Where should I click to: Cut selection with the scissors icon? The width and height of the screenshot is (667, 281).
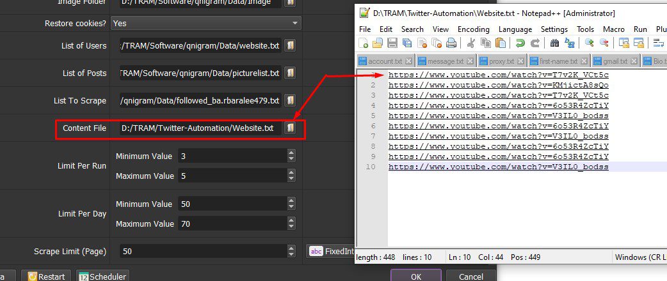[x=471, y=43]
